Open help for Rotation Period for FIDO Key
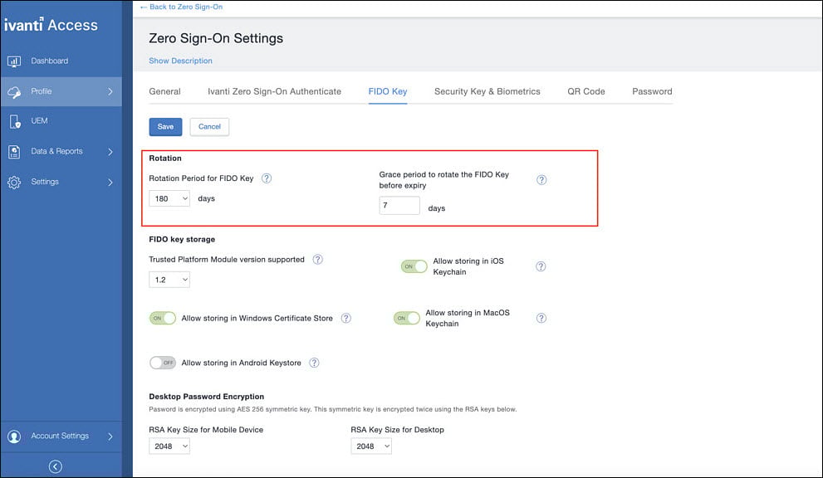The width and height of the screenshot is (823, 478). click(x=267, y=178)
